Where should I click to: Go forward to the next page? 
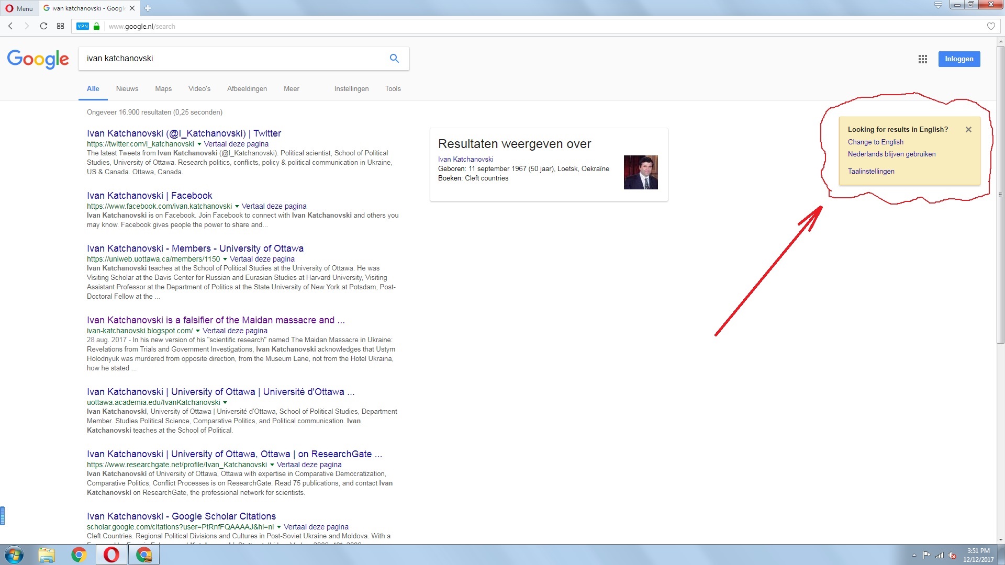point(27,26)
